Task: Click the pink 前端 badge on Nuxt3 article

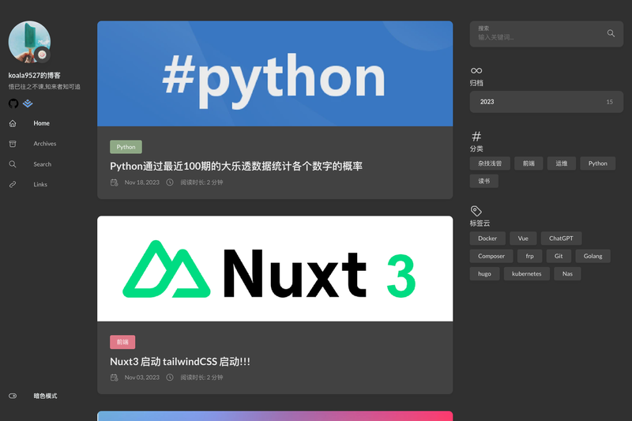Action: tap(122, 342)
